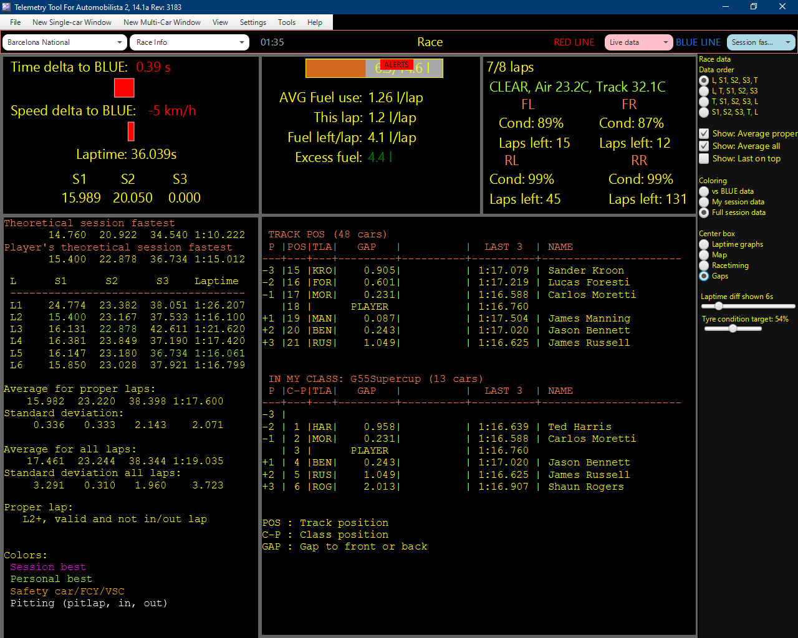Click the red ALERTS indicator
The image size is (798, 638).
(397, 65)
